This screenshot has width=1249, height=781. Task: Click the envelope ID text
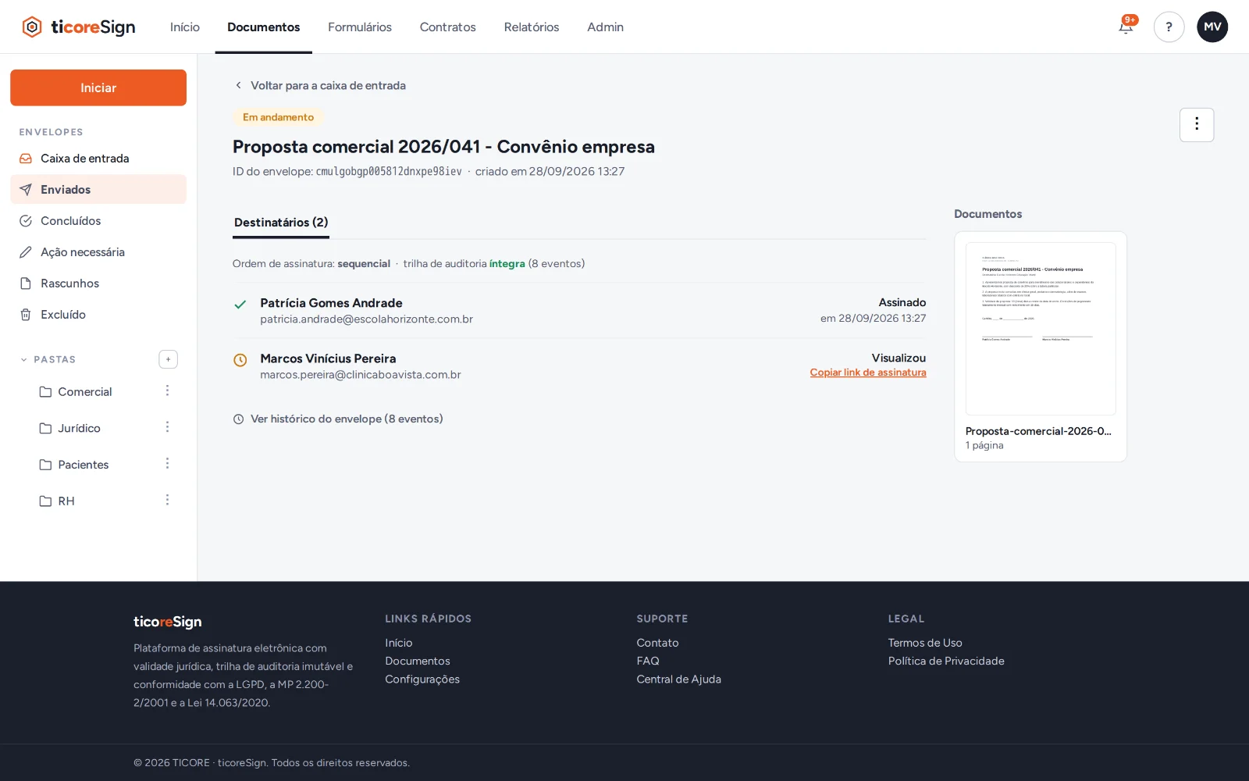389,171
